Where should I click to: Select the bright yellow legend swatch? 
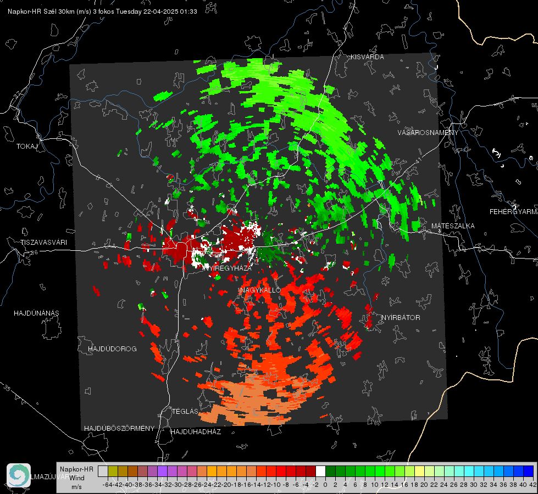coord(419,471)
